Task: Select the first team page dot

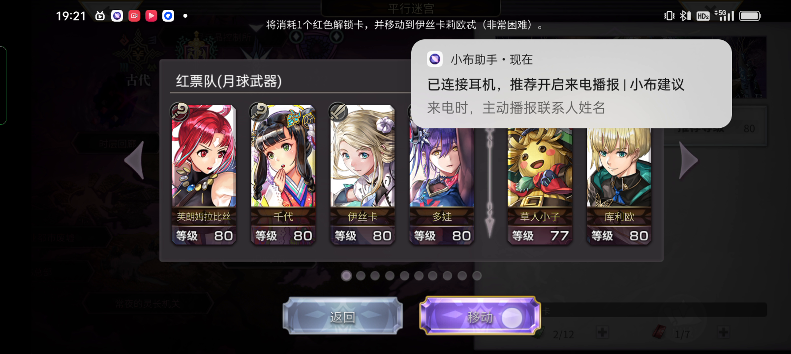Action: [x=346, y=276]
